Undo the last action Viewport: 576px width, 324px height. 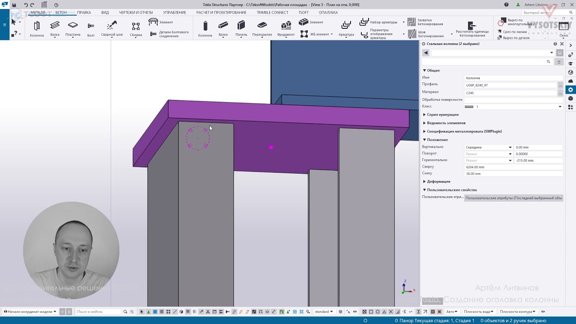click(x=25, y=5)
